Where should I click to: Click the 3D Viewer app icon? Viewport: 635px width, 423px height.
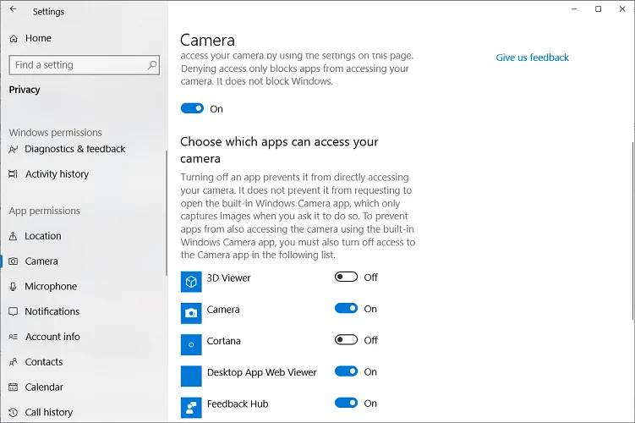pos(191,282)
